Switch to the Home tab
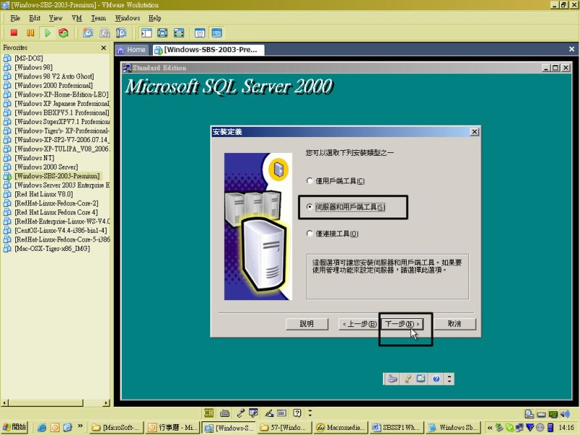 tap(132, 50)
